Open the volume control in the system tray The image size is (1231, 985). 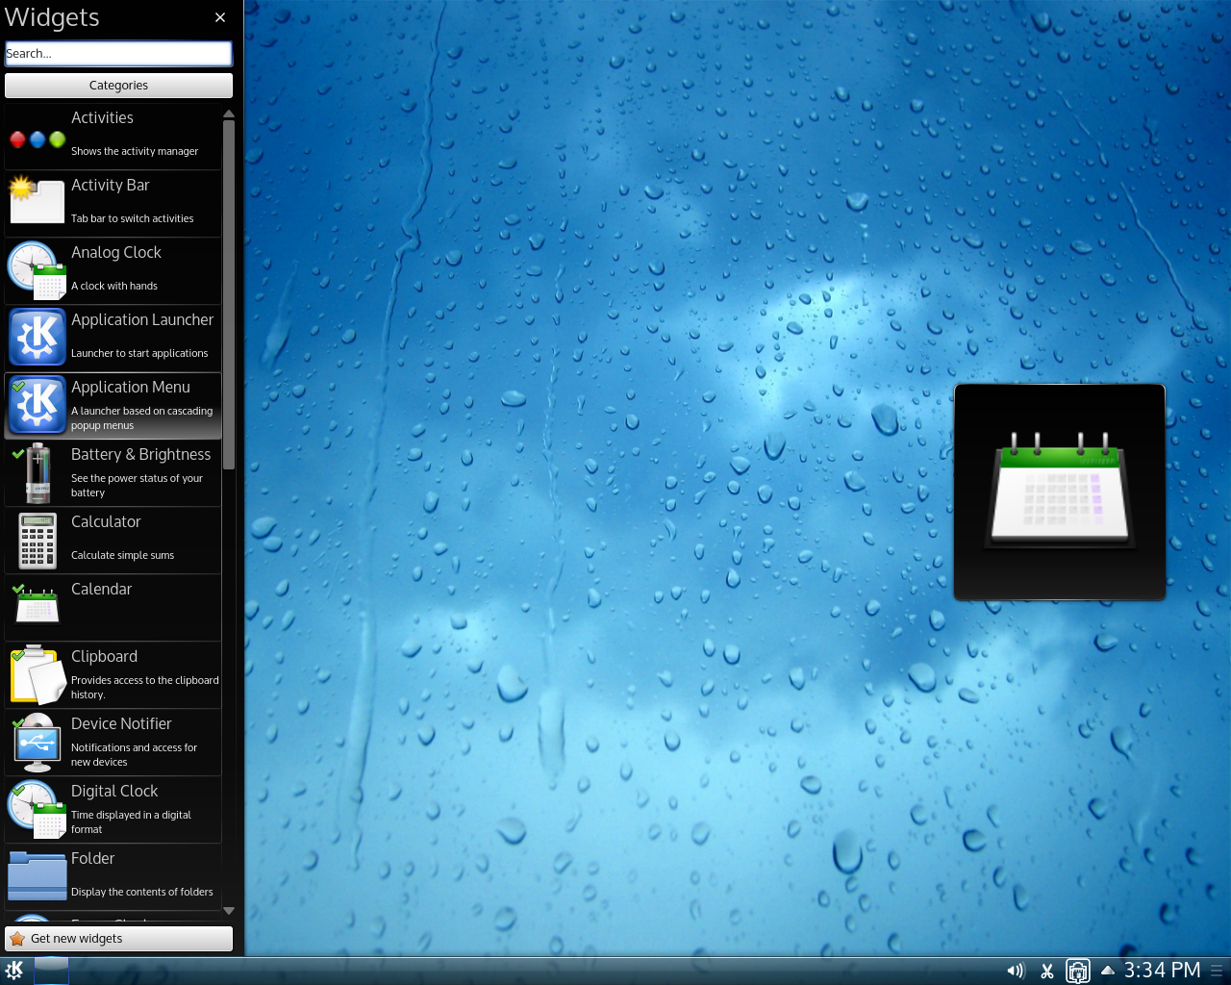coord(1016,971)
